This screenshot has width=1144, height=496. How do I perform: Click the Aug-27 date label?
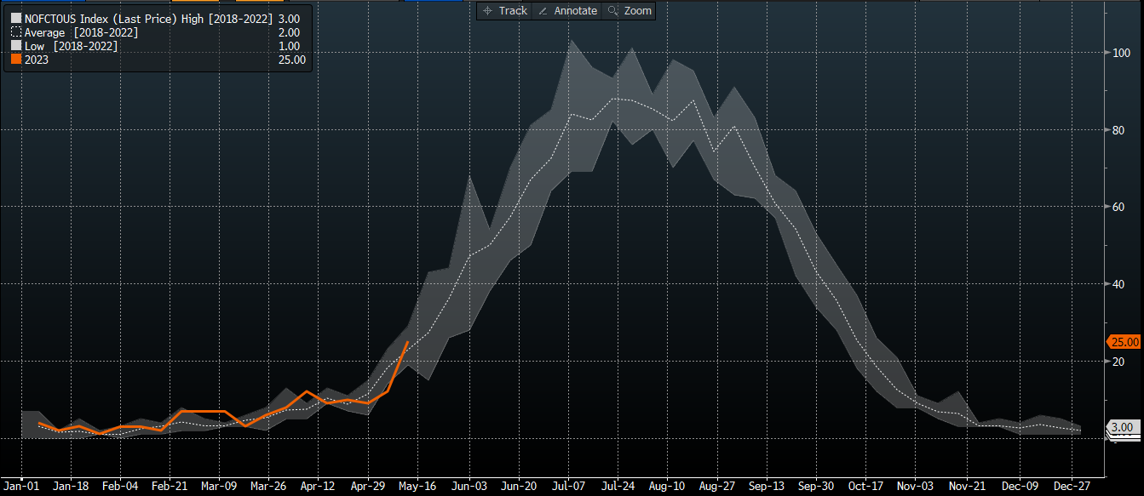(x=717, y=486)
